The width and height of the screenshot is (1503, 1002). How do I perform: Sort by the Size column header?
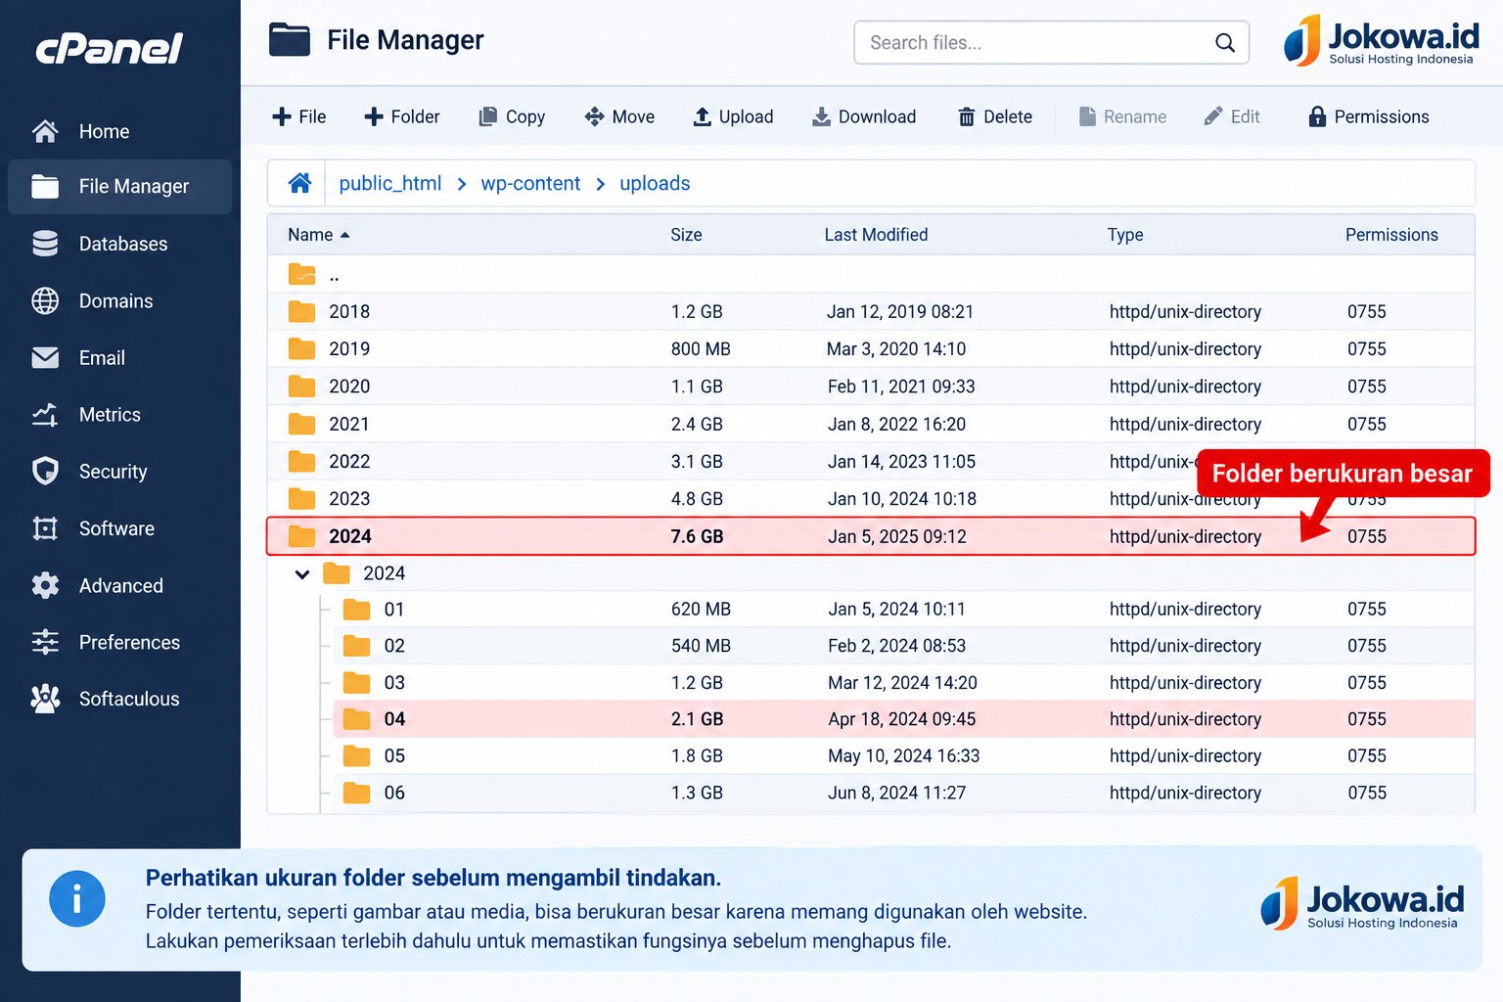click(686, 235)
